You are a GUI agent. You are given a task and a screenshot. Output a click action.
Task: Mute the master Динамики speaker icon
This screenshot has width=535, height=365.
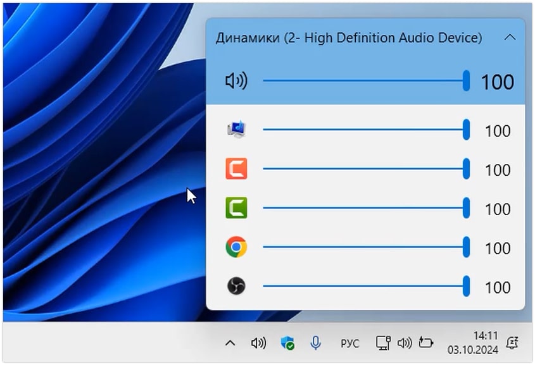(236, 81)
